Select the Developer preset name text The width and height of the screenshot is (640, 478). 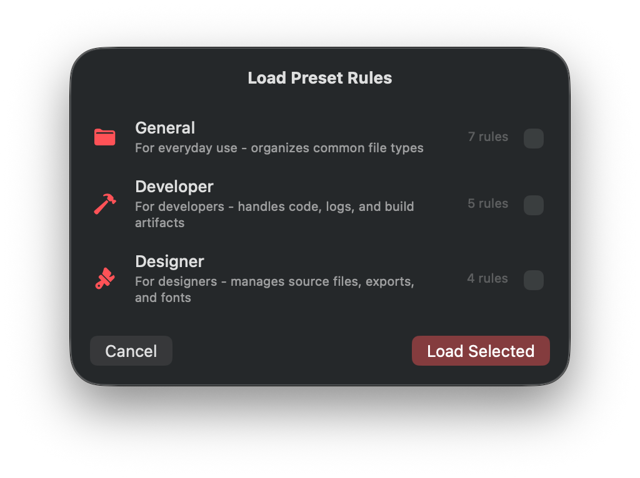[174, 186]
